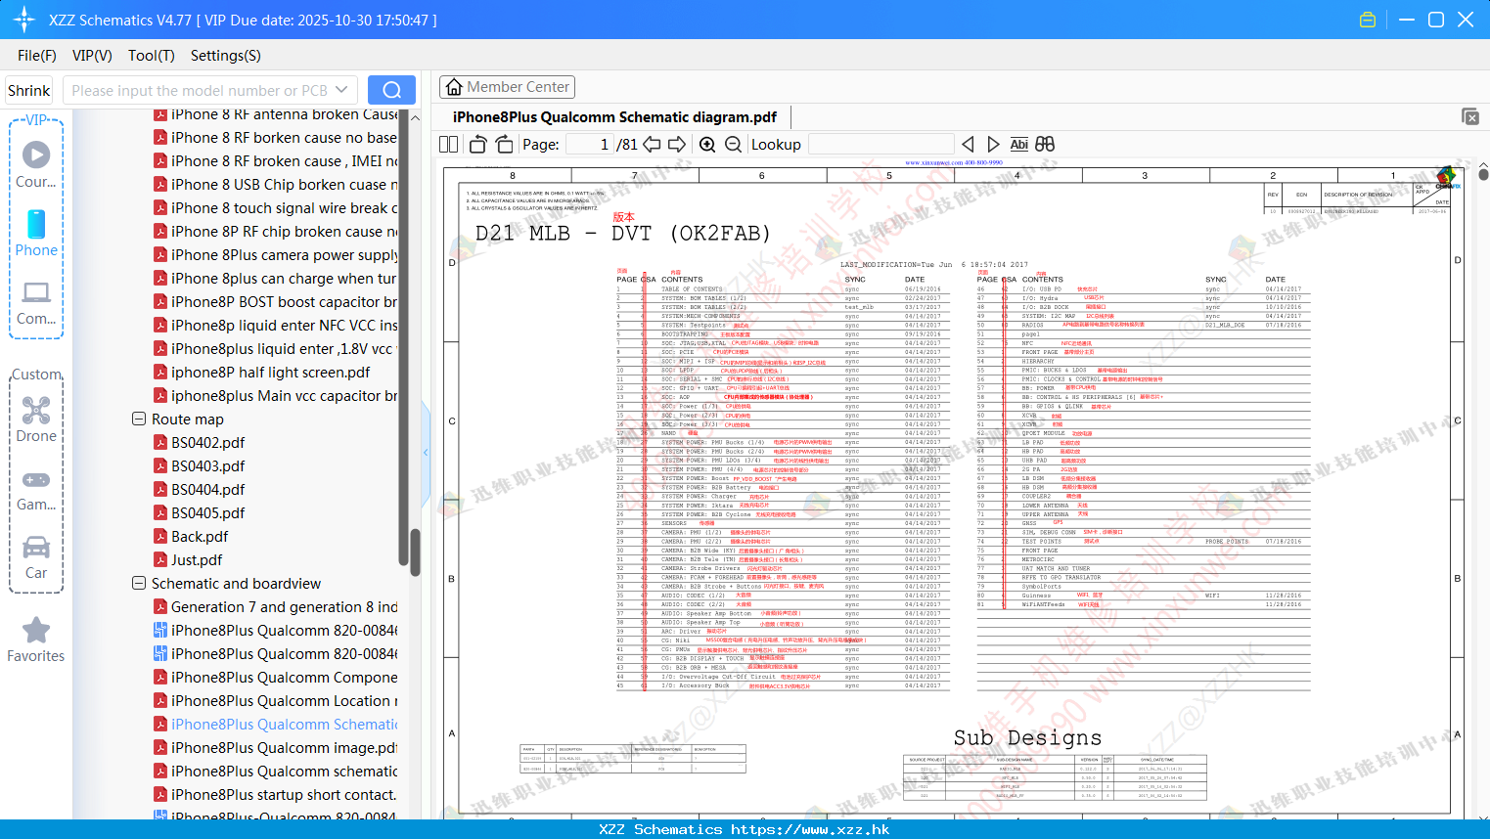
Task: Open the Car category
Action: click(36, 557)
